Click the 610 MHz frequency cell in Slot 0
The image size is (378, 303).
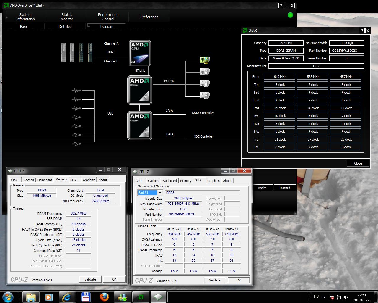click(280, 77)
